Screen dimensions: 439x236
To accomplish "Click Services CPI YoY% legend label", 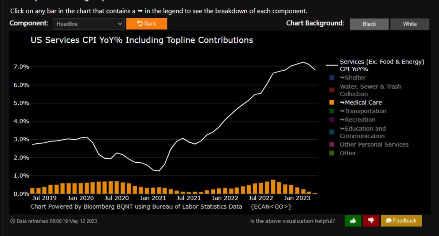I will [x=382, y=65].
